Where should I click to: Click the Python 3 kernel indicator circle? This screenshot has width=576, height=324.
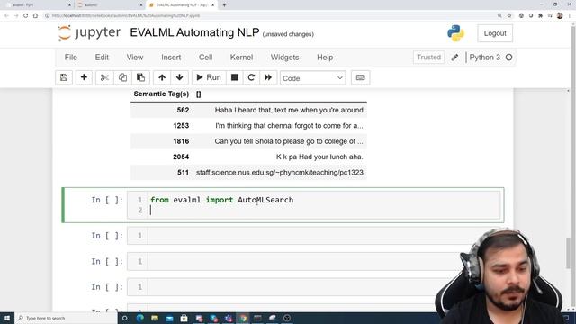(x=508, y=58)
